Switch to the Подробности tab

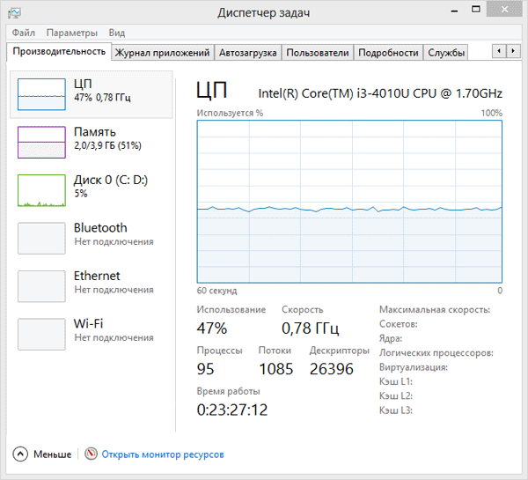click(388, 53)
